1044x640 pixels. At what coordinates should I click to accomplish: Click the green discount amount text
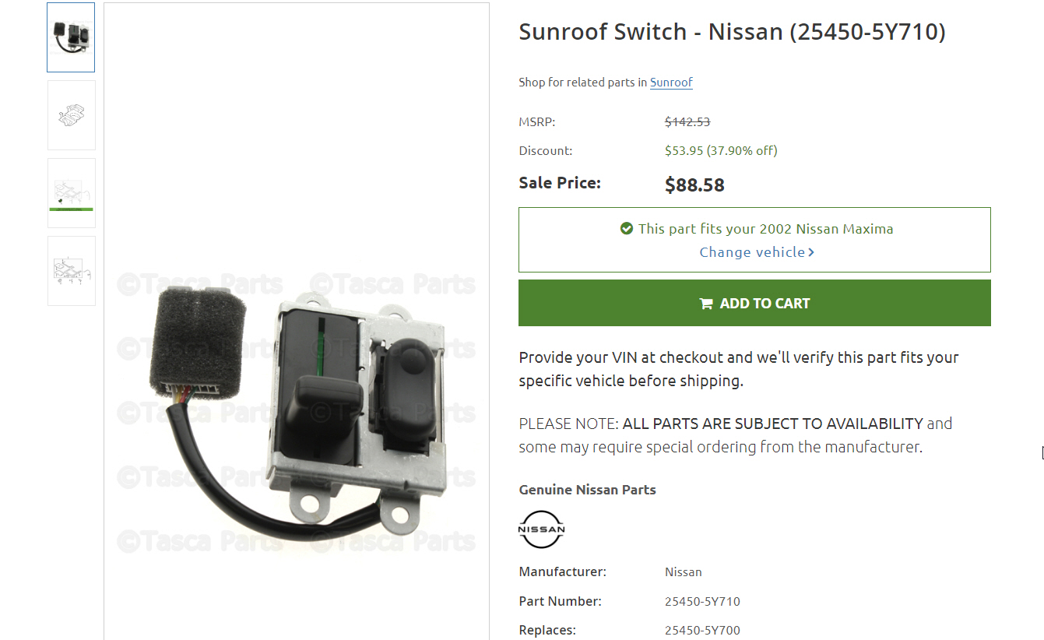pyautogui.click(x=721, y=151)
